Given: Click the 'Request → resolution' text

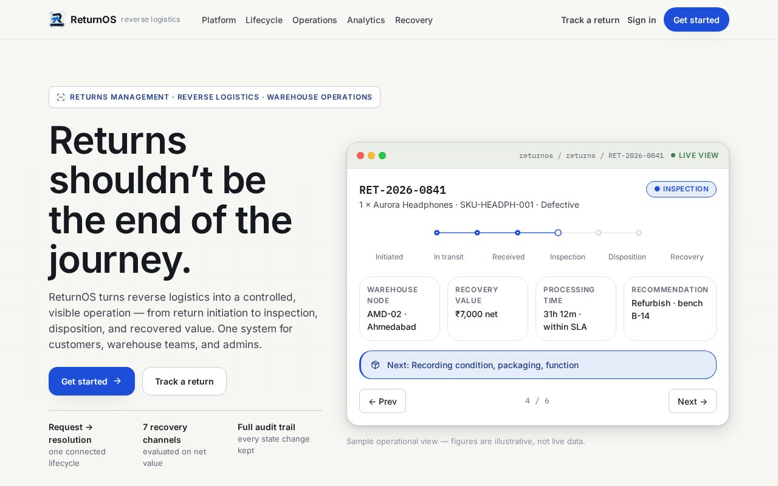Looking at the screenshot, I should coord(71,433).
